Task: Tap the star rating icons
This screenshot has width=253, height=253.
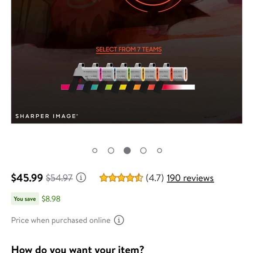Action: pyautogui.click(x=121, y=178)
